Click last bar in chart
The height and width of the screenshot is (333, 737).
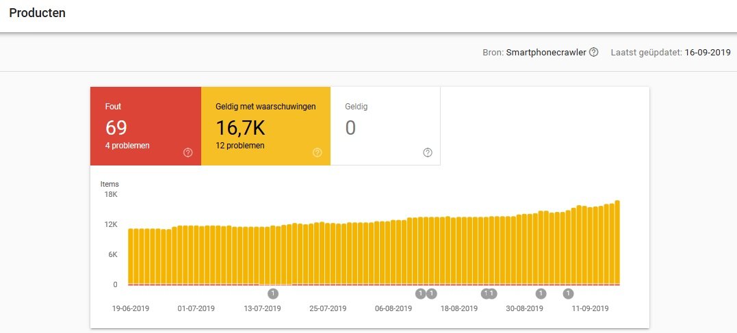tap(617, 243)
